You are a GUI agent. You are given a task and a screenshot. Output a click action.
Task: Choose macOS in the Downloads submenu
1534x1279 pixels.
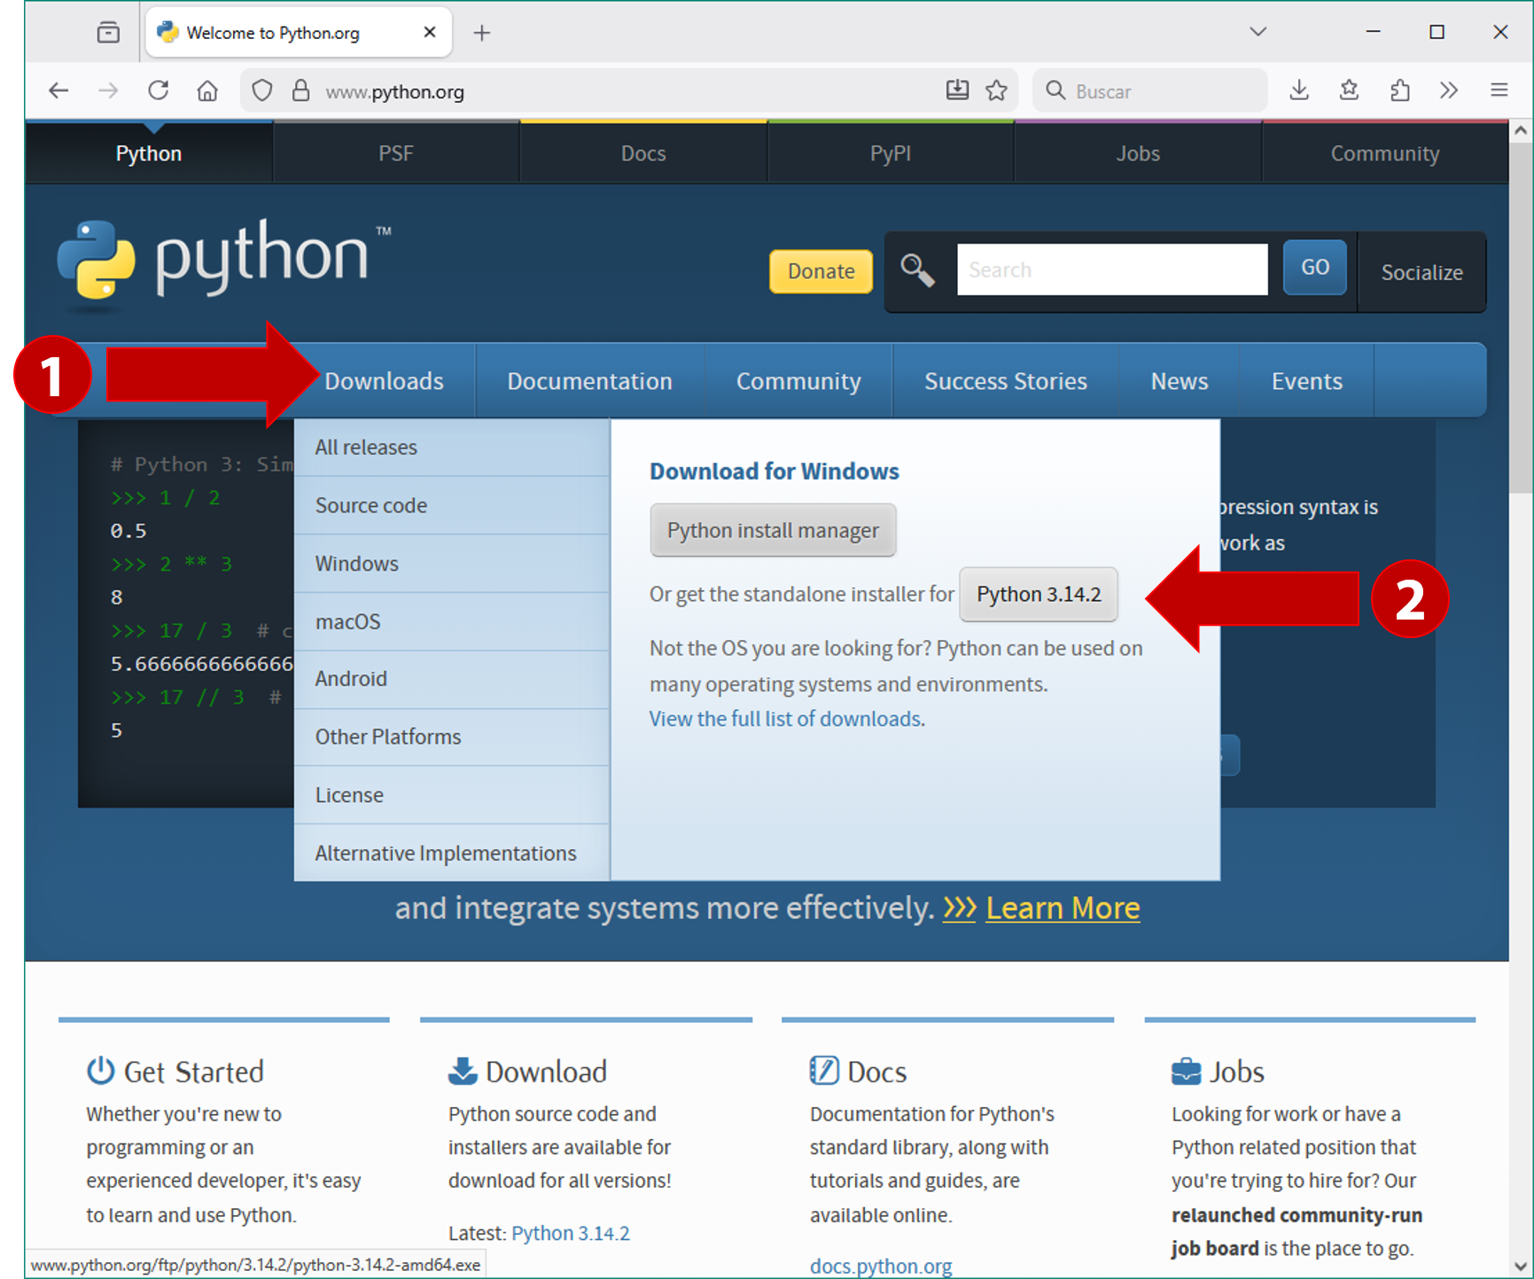pyautogui.click(x=452, y=621)
